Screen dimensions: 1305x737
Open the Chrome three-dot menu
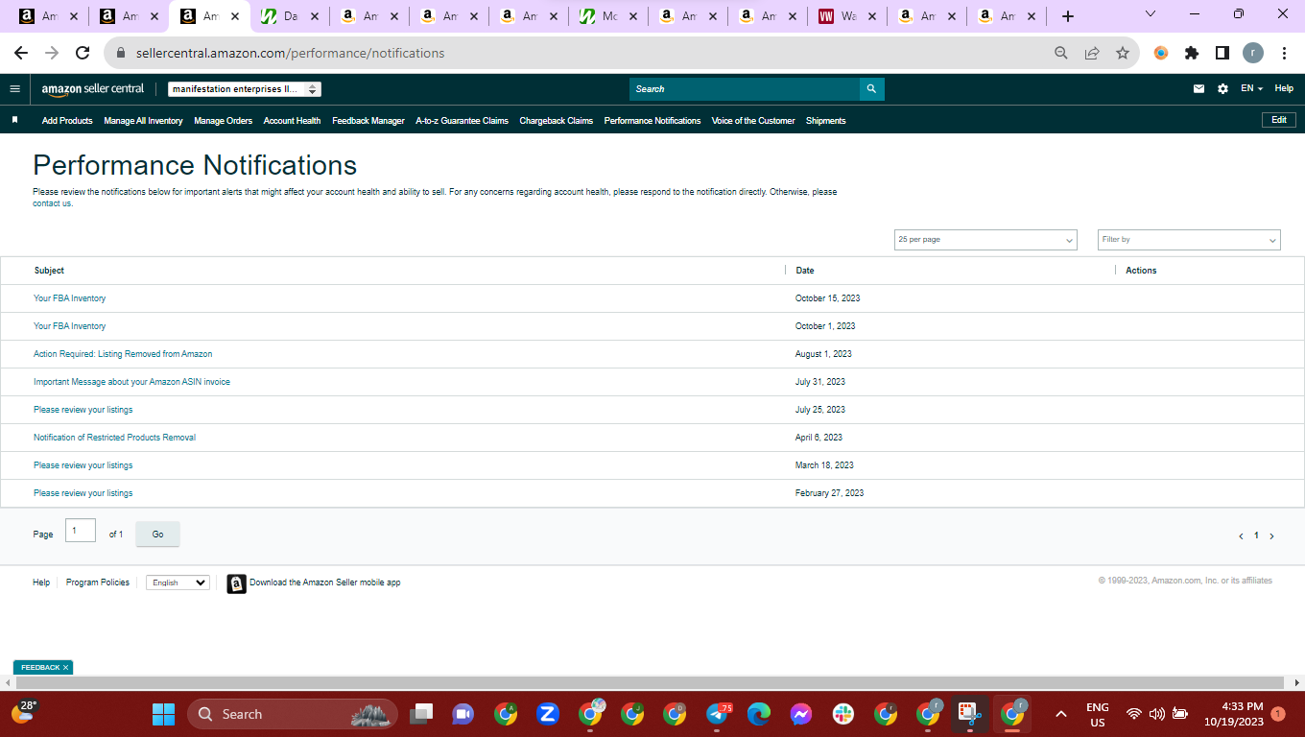pyautogui.click(x=1284, y=53)
